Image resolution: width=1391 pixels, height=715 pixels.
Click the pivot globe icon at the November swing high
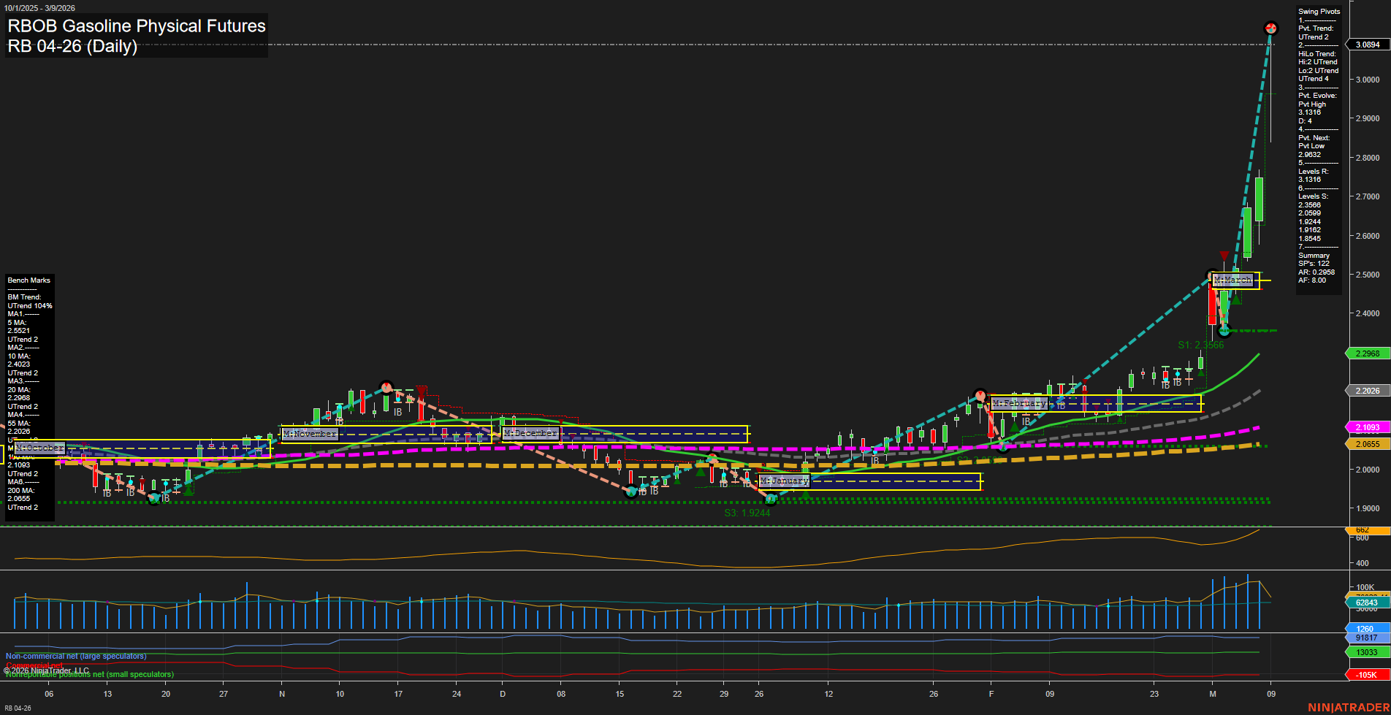pyautogui.click(x=386, y=387)
